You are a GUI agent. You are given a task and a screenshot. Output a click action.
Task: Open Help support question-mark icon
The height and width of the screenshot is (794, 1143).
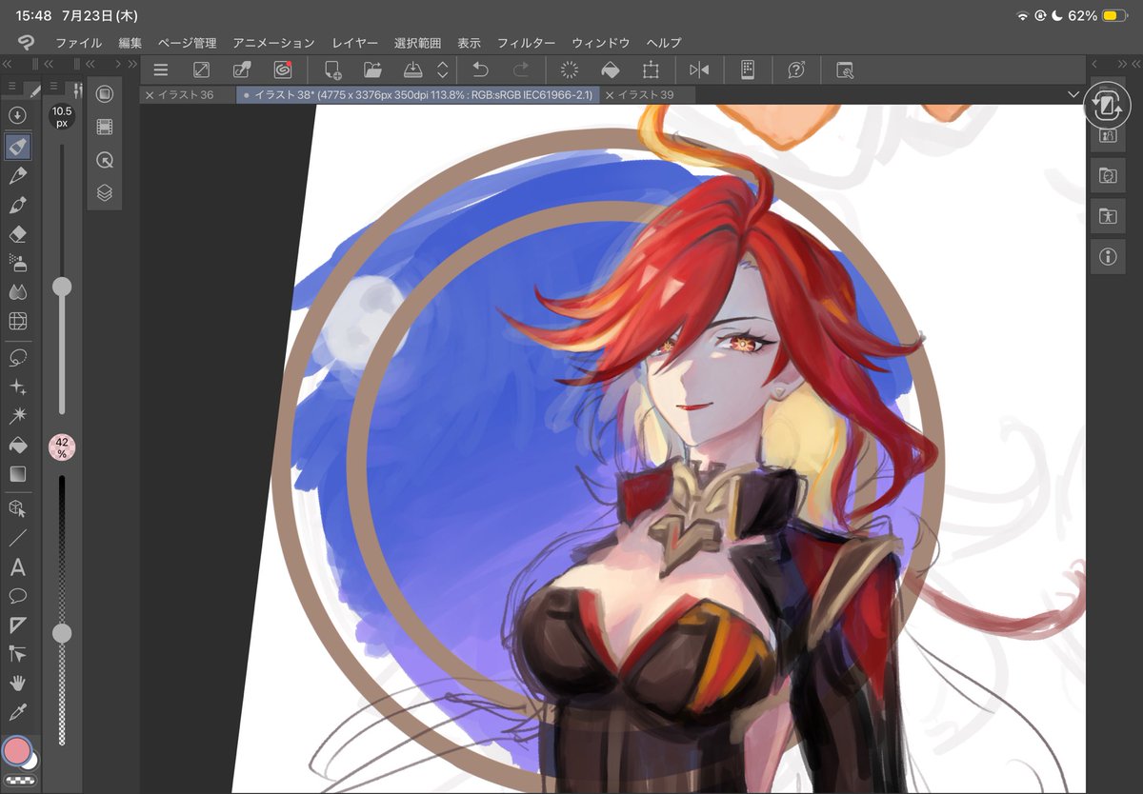click(x=796, y=69)
